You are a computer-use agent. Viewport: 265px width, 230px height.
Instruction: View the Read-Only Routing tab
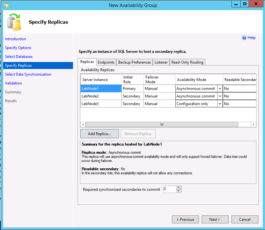click(187, 62)
